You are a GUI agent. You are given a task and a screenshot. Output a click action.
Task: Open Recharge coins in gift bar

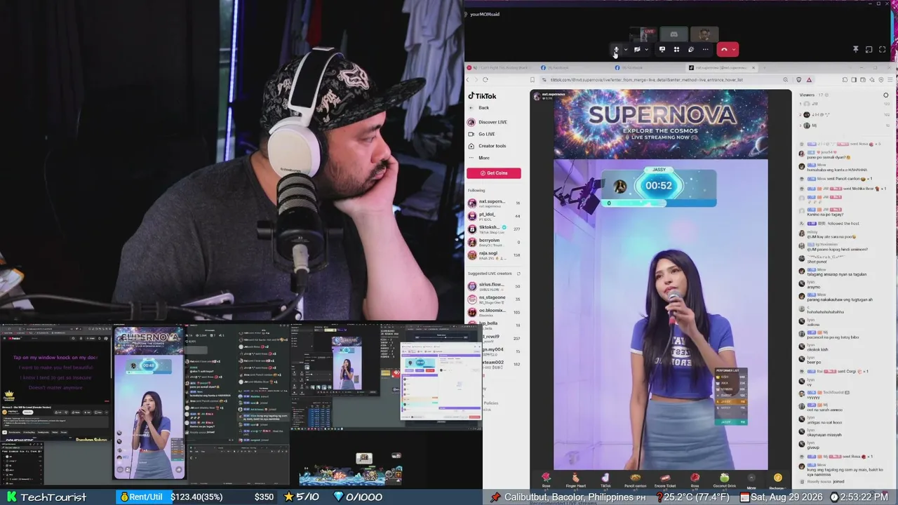pos(777,481)
